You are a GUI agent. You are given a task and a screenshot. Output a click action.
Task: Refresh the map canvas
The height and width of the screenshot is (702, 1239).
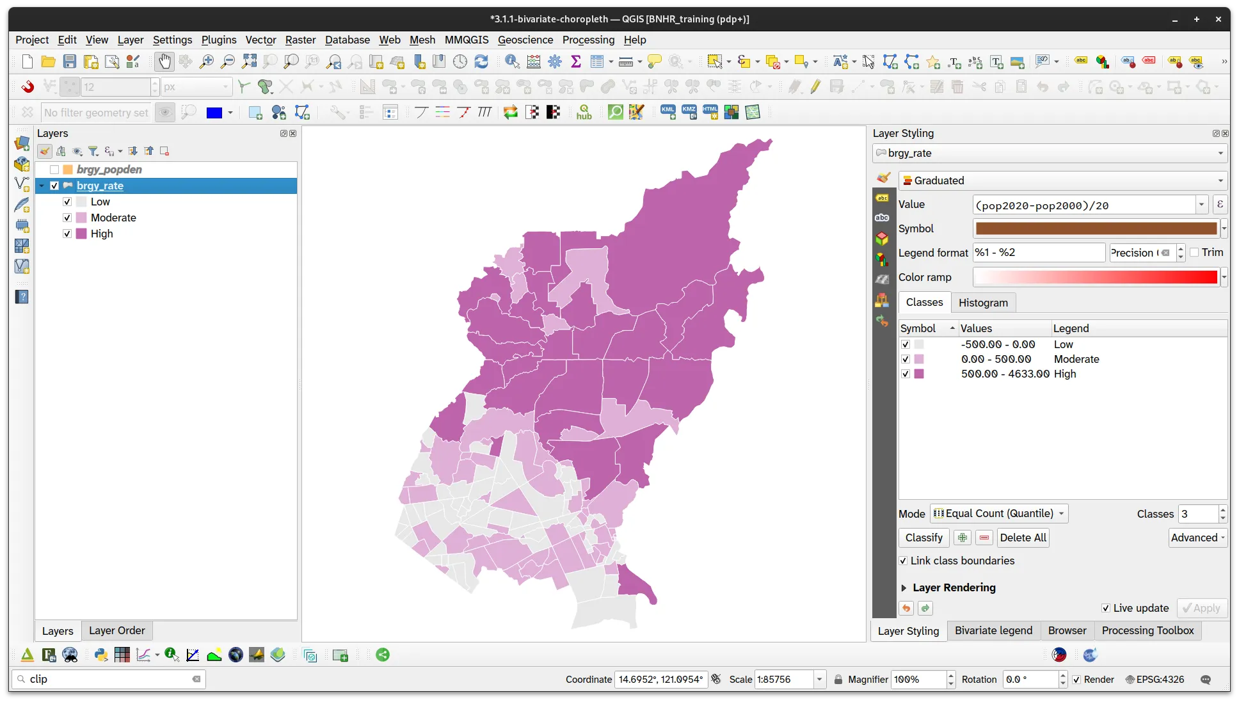click(482, 61)
